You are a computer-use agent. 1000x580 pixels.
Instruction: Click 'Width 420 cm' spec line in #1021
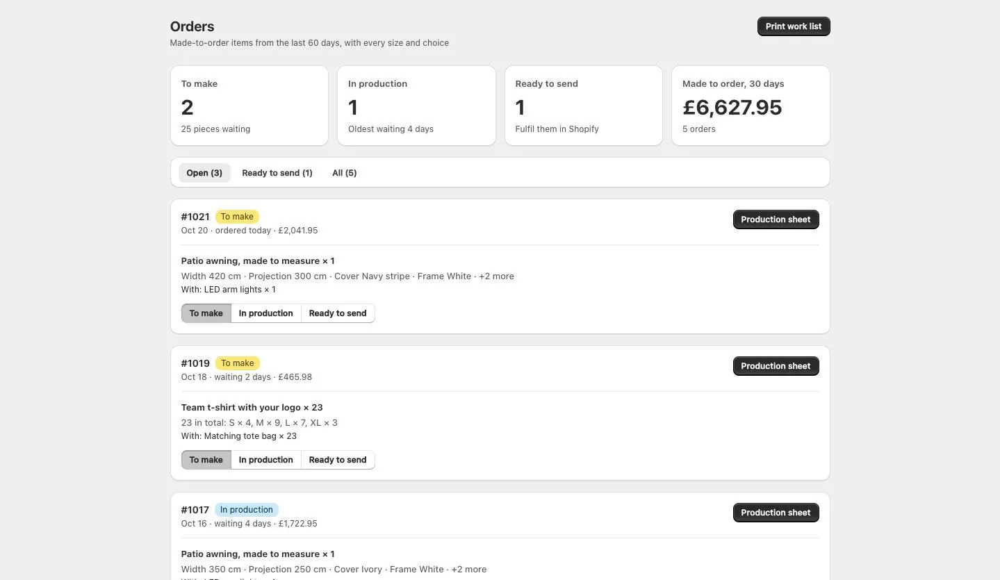click(x=347, y=276)
